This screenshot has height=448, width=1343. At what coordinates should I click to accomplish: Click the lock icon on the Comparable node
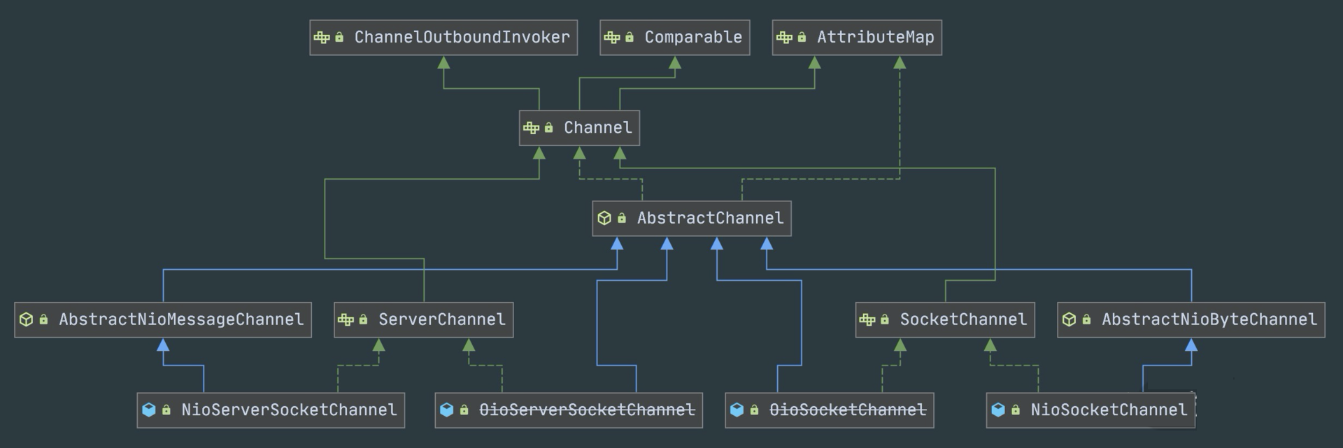630,37
